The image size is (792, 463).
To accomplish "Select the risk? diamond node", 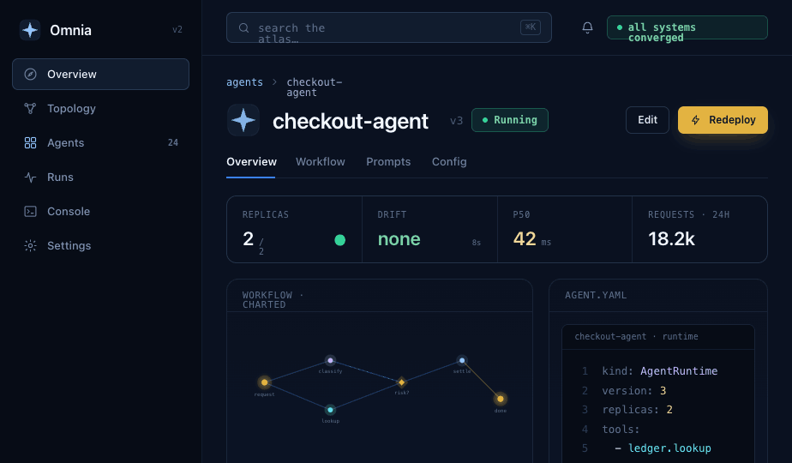I will (x=401, y=382).
